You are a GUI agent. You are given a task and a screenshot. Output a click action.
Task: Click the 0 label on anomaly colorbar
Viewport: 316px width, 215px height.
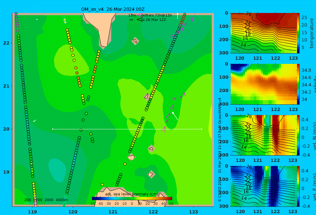132,204
